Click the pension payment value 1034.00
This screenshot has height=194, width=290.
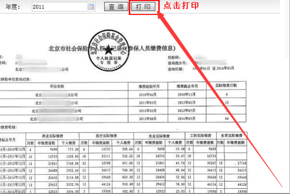[x=72, y=192]
